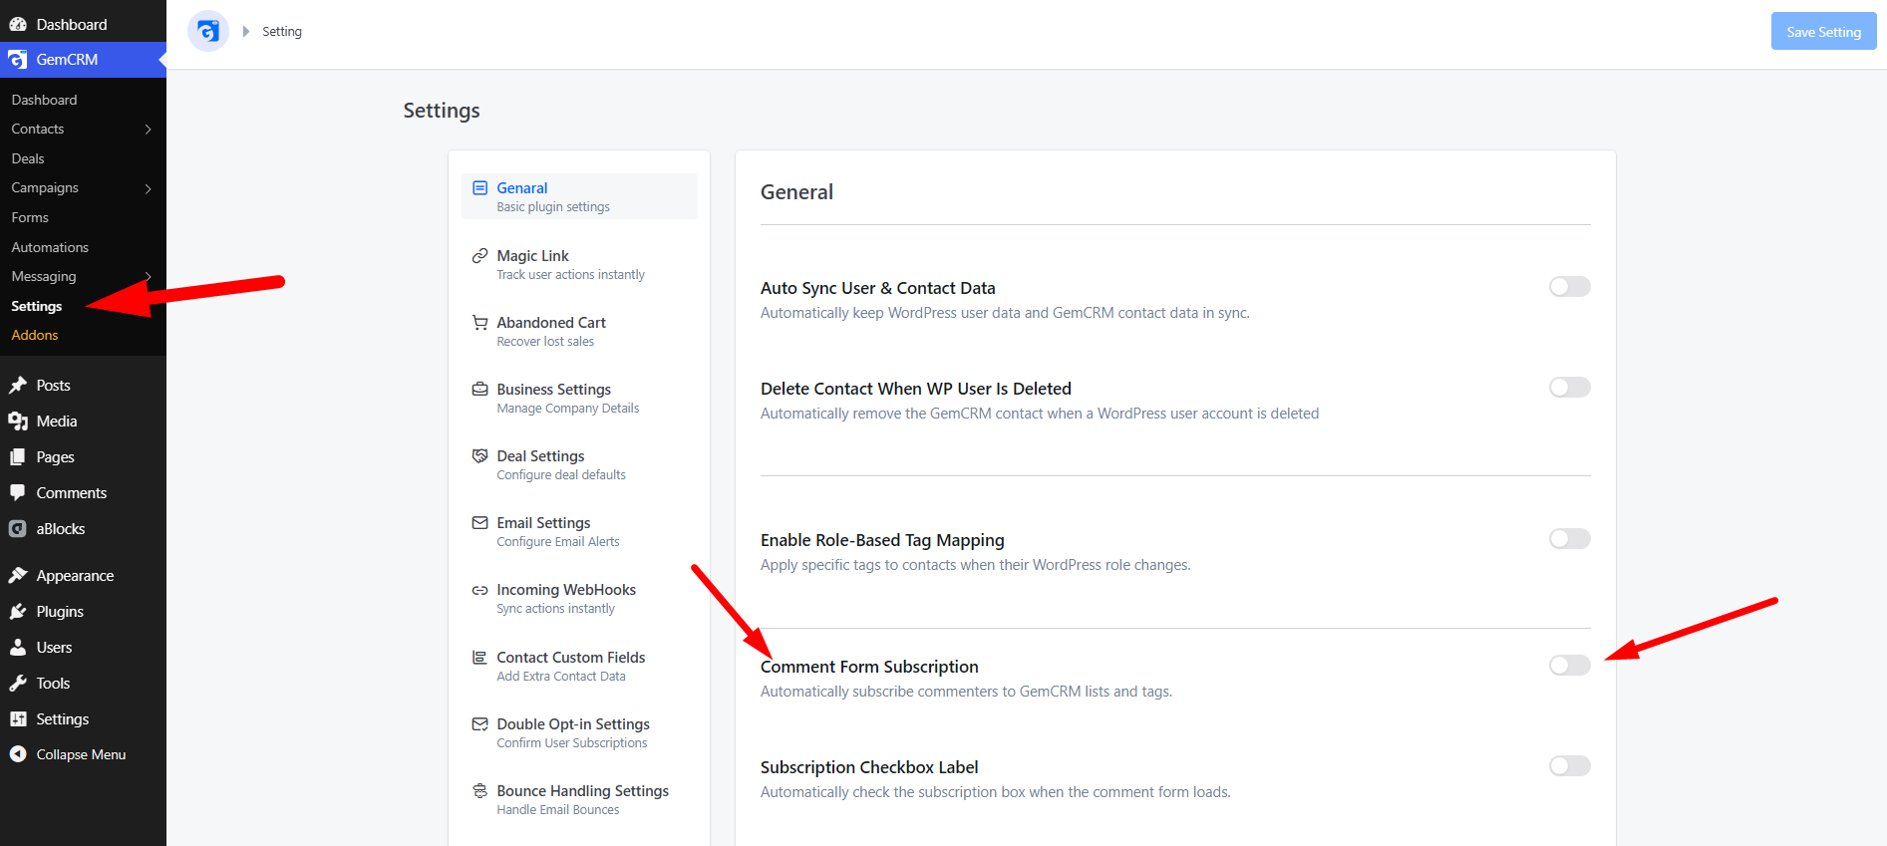Open the bold Settings item under GemCRM
The width and height of the screenshot is (1887, 846).
(x=37, y=306)
